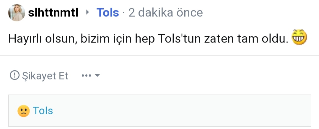Expand the dropdown caret beside the three dots

[97, 76]
